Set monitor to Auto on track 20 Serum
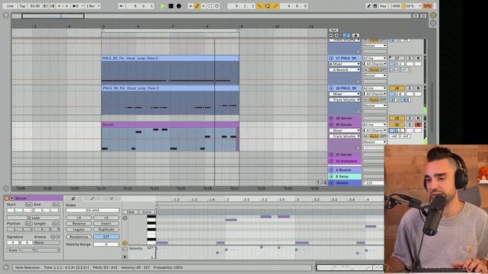The height and width of the screenshot is (274, 488). [x=374, y=136]
